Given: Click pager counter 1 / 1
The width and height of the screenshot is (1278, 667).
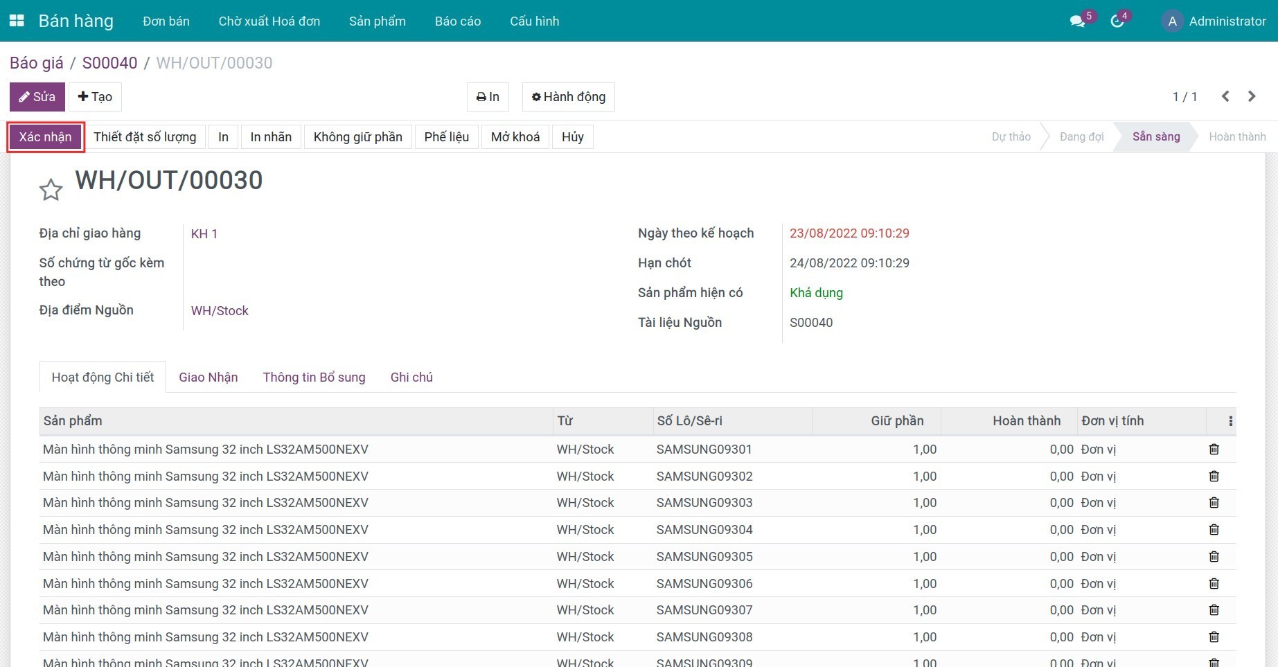Looking at the screenshot, I should point(1184,97).
